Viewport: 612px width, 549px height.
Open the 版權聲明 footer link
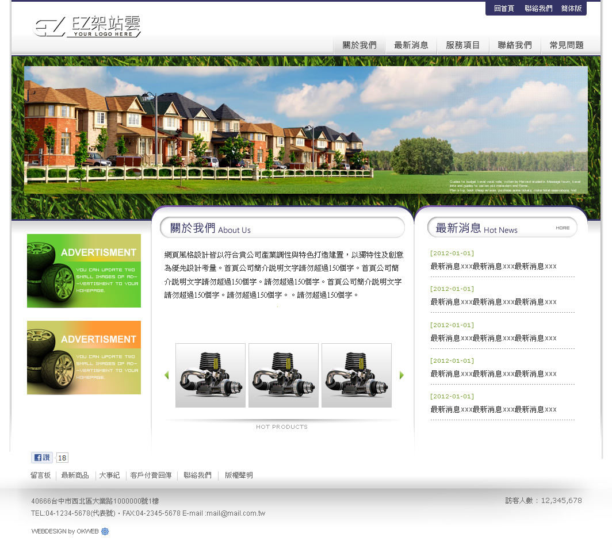pos(239,475)
